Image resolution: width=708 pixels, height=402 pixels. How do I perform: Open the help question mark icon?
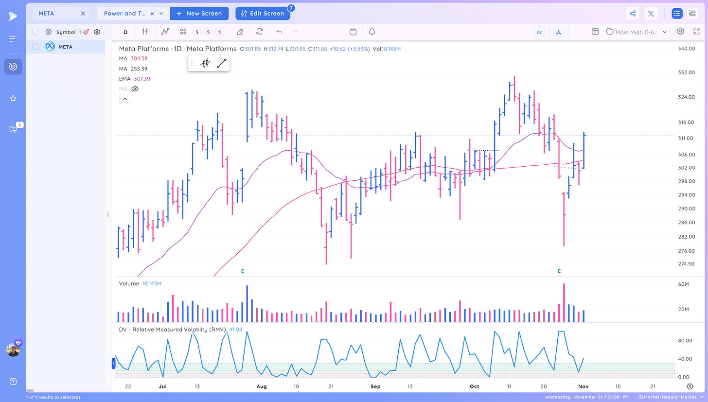tap(13, 381)
